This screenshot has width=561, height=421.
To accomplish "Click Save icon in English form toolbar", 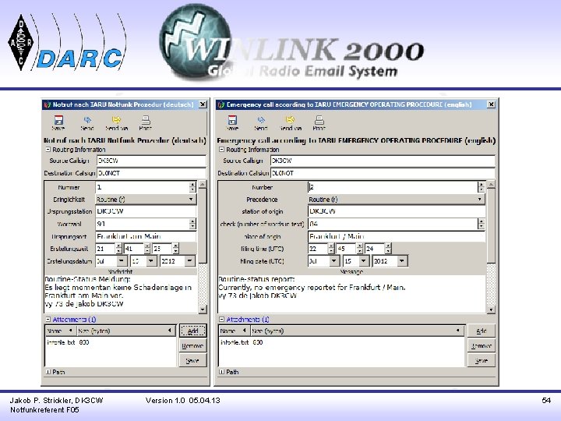I will pos(232,123).
